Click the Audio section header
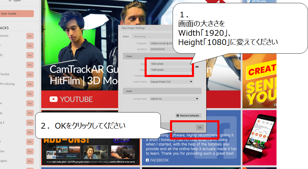Viewport: 308px width, 169px height. (162, 91)
